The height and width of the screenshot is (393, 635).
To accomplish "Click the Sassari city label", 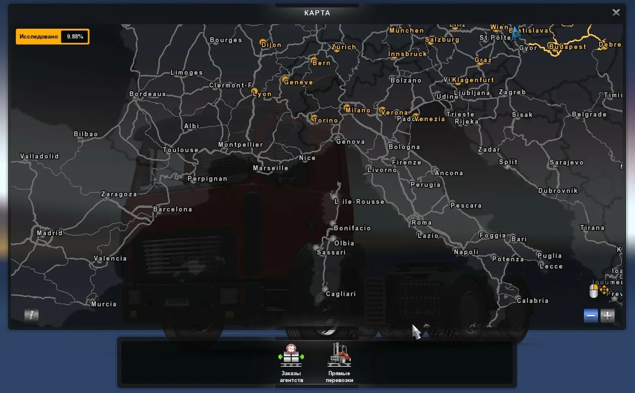I will point(331,252).
